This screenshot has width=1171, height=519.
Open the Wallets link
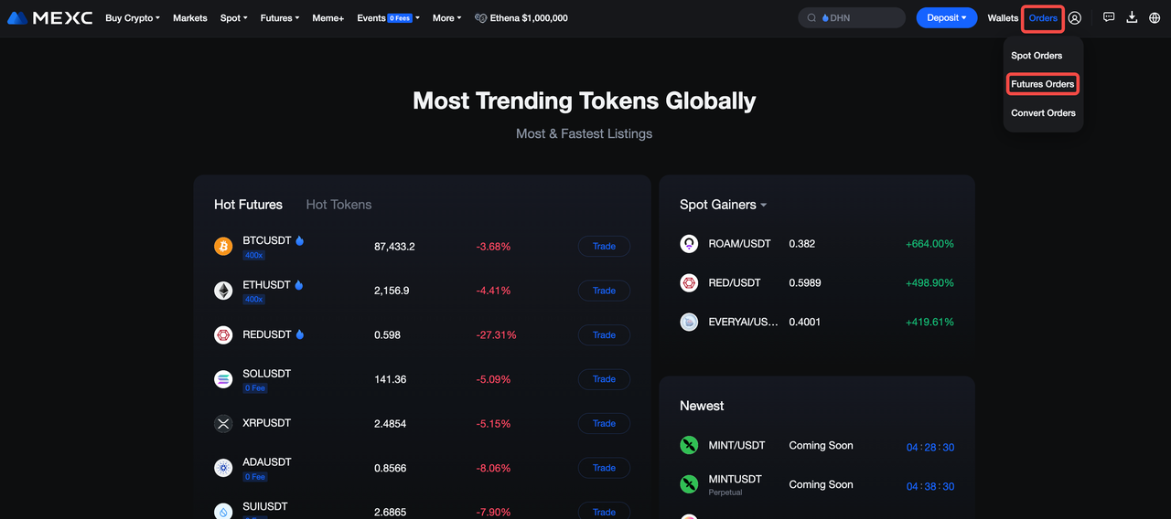[x=1003, y=18]
